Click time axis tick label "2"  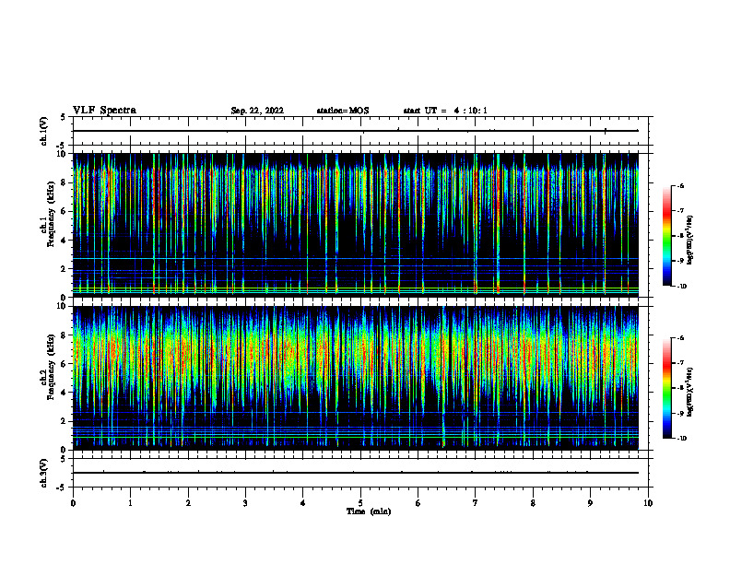[x=188, y=503]
